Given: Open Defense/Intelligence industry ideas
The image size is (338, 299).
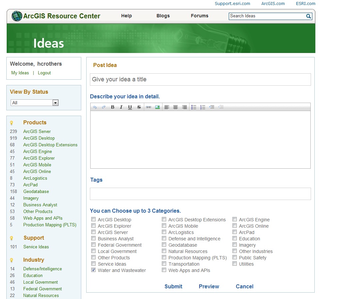Looking at the screenshot, I should pyautogui.click(x=43, y=269).
